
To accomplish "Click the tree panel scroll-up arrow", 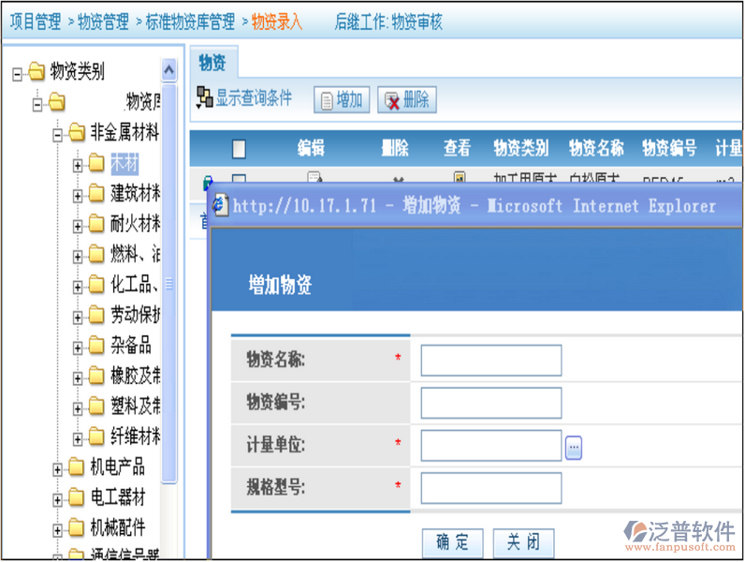I will click(168, 70).
